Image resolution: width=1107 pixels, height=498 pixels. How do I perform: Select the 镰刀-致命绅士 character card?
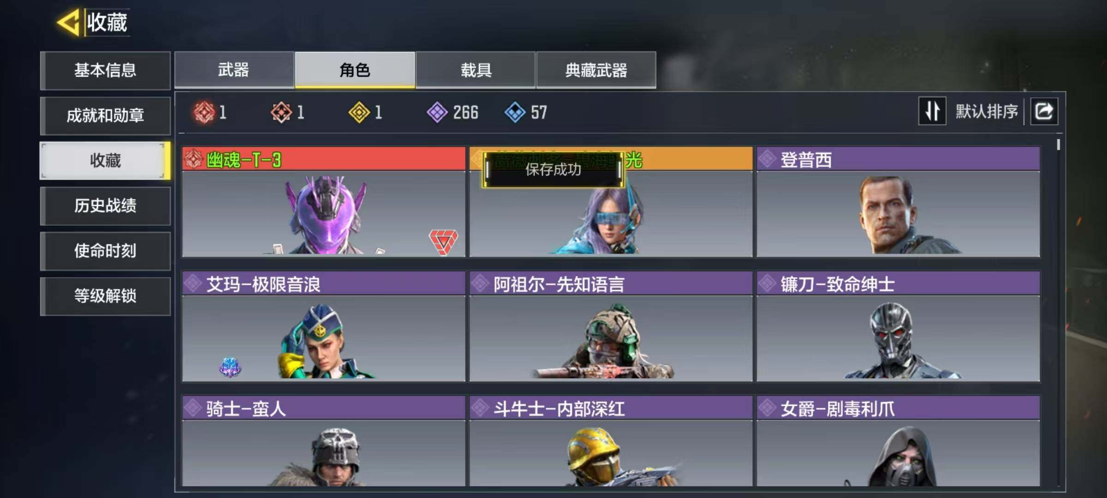coord(899,326)
